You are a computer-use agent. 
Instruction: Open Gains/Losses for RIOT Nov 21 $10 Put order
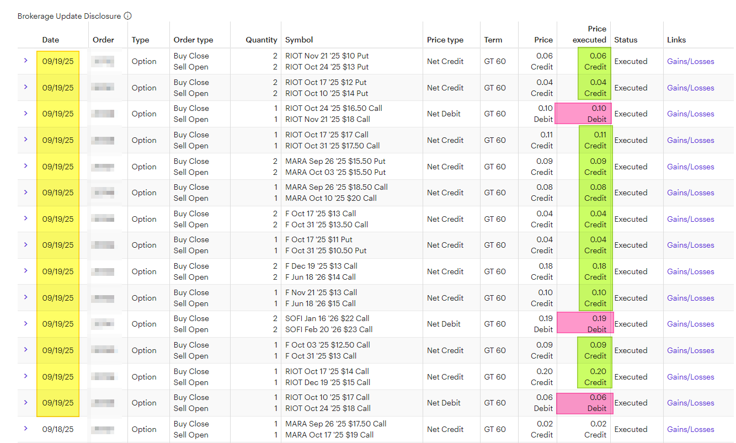click(690, 61)
